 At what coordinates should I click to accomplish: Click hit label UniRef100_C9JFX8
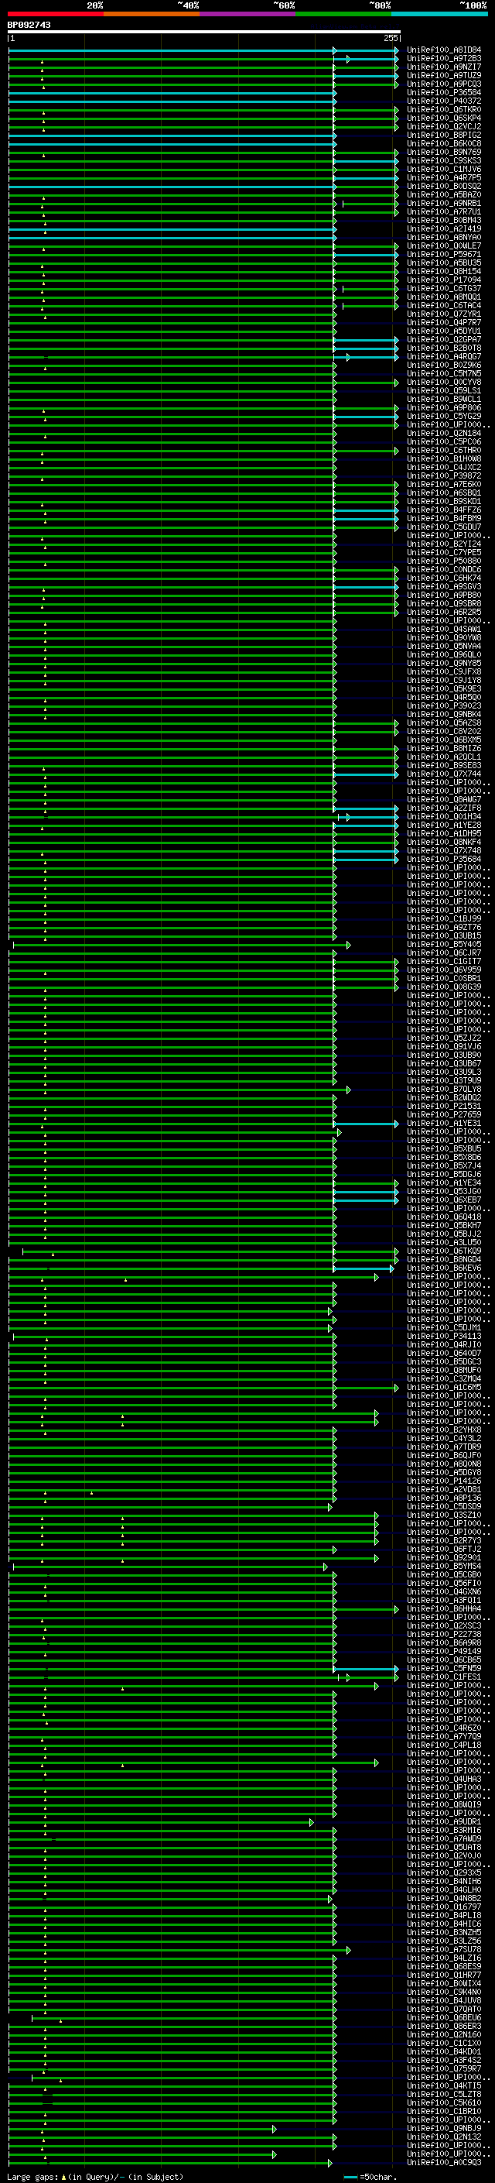pyautogui.click(x=444, y=672)
